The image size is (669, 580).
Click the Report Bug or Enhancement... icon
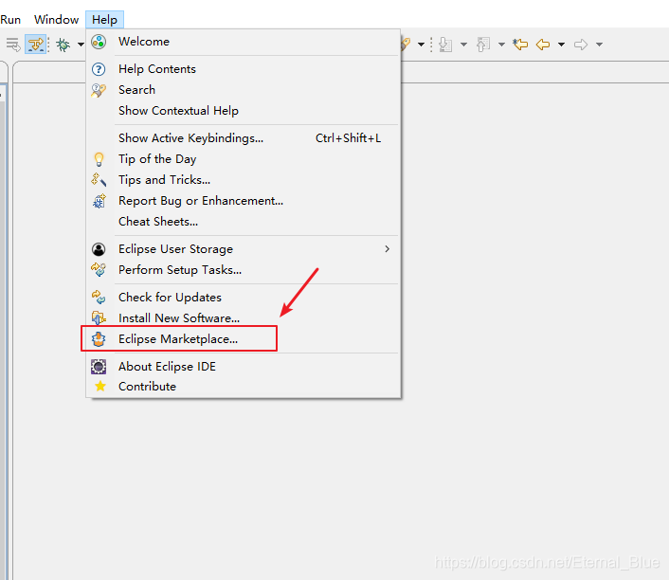pyautogui.click(x=99, y=201)
